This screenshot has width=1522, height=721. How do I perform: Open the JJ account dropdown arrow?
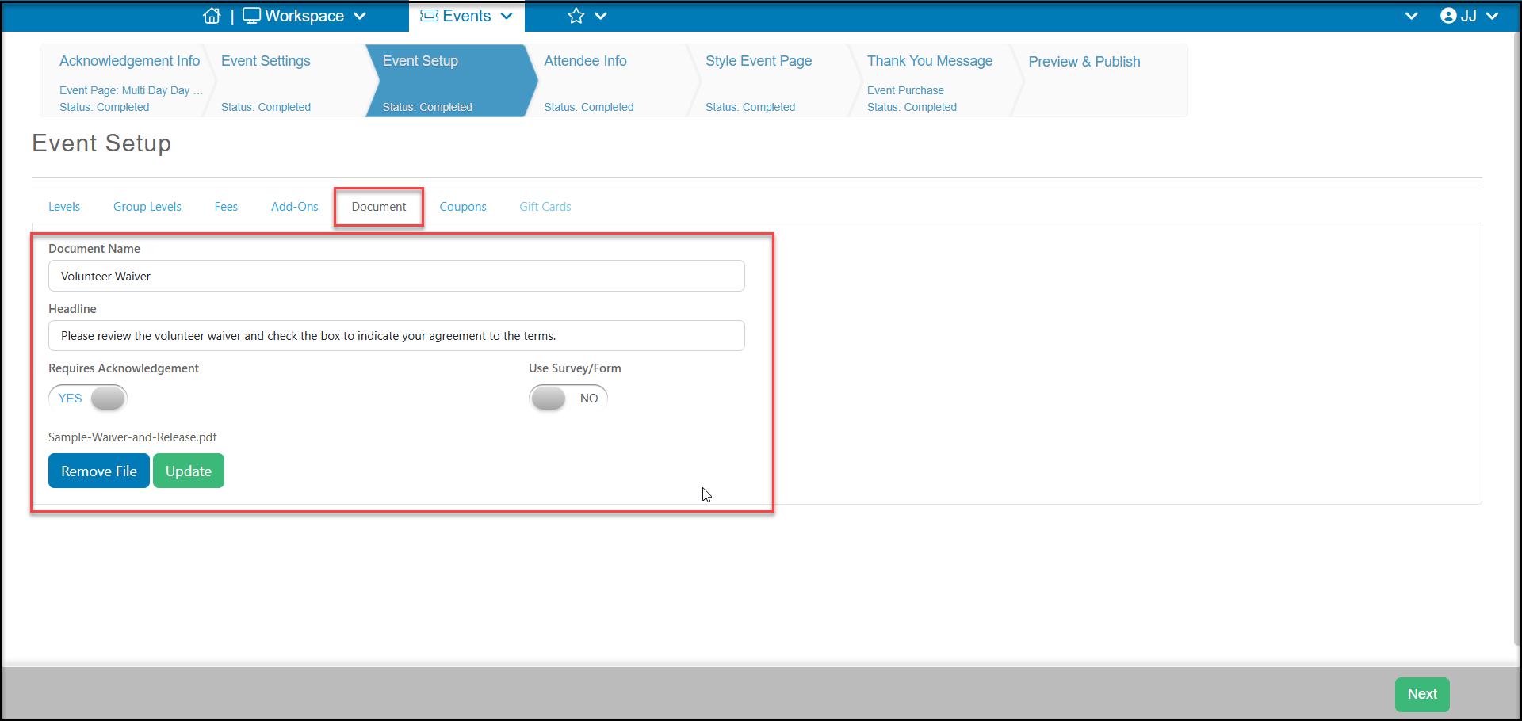click(1493, 16)
